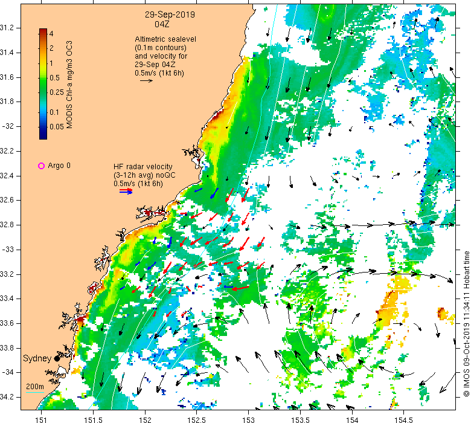The height and width of the screenshot is (423, 471).
Task: Click the '(0.1m contours)' legend text
Action: pos(161,48)
